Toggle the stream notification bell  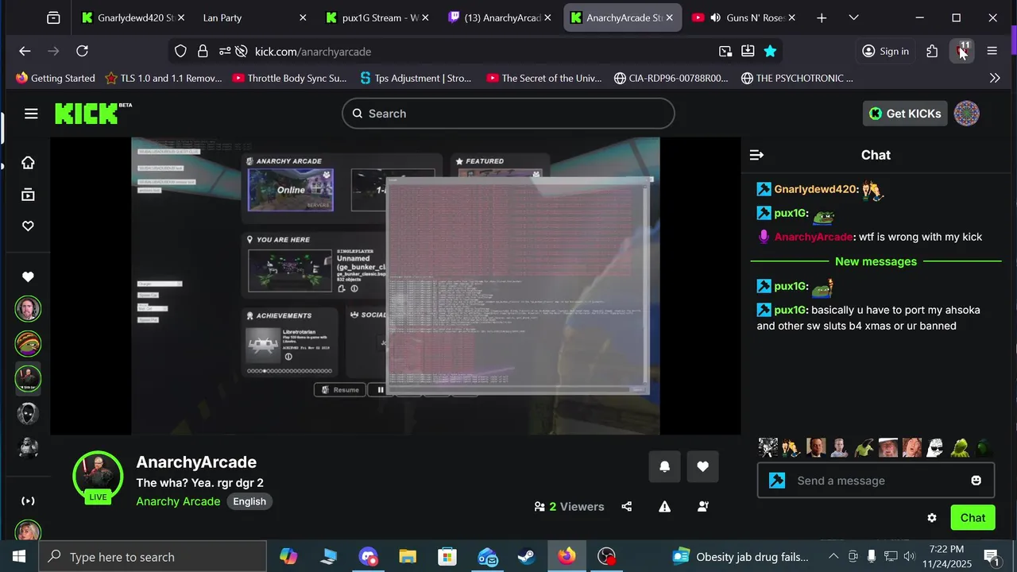point(664,467)
